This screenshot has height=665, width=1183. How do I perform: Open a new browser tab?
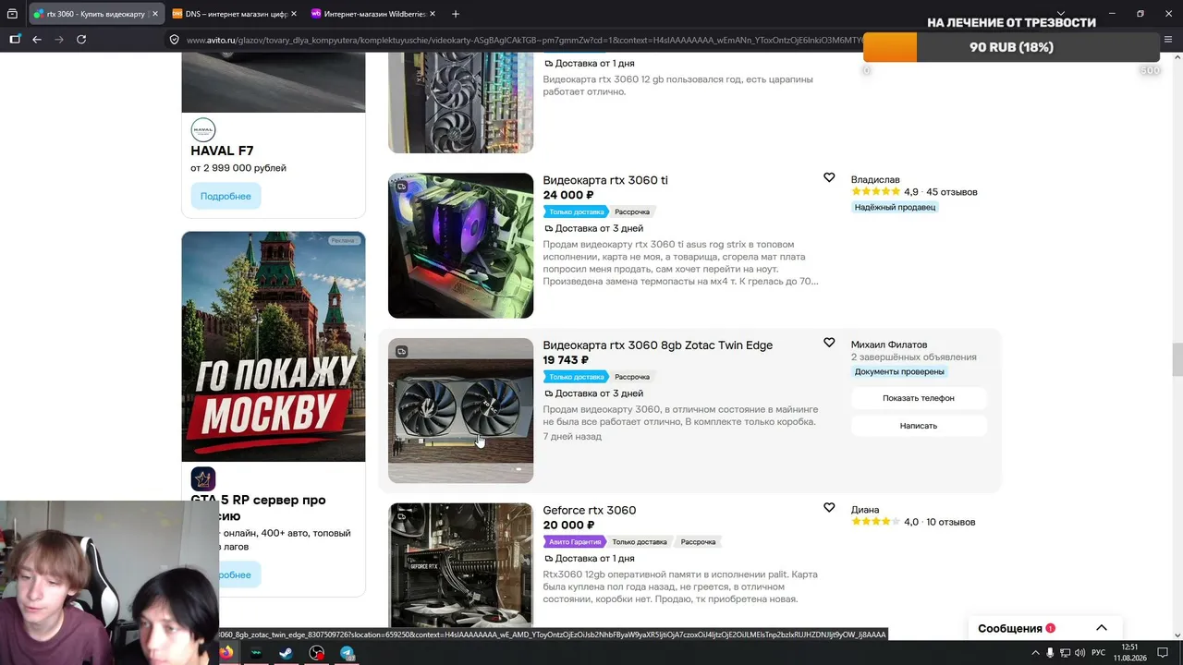(456, 14)
